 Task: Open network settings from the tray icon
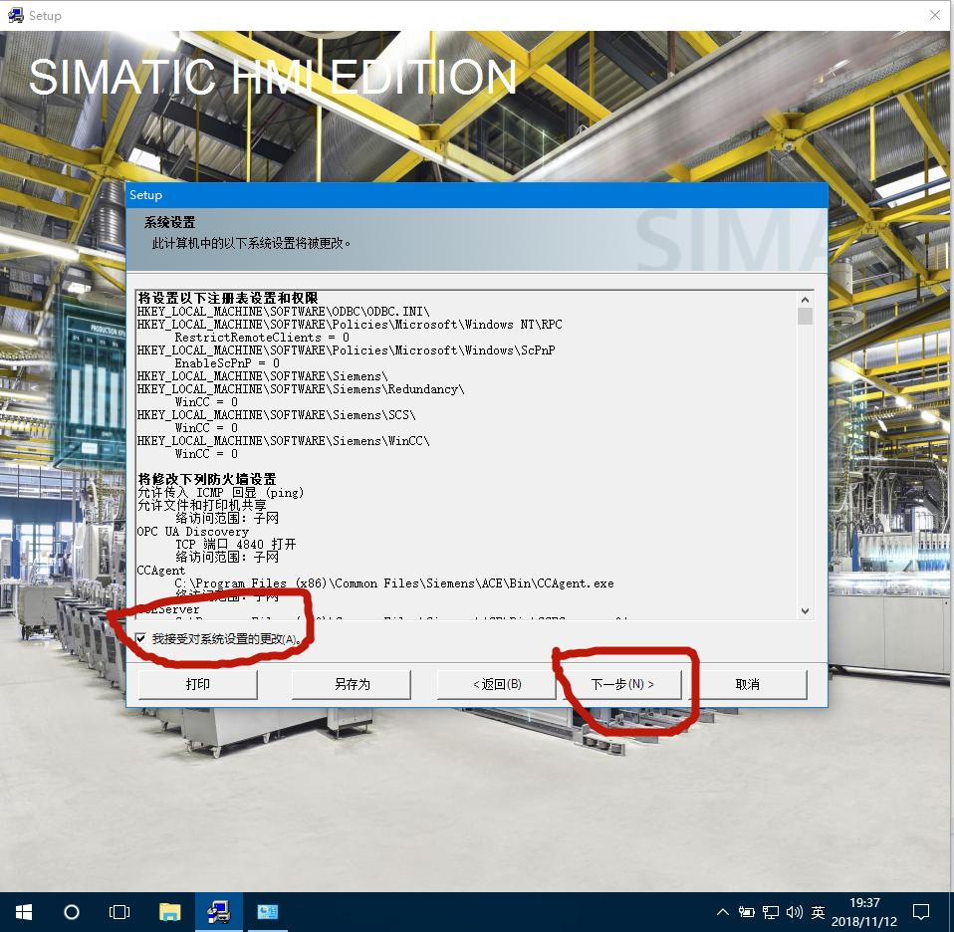tap(769, 910)
